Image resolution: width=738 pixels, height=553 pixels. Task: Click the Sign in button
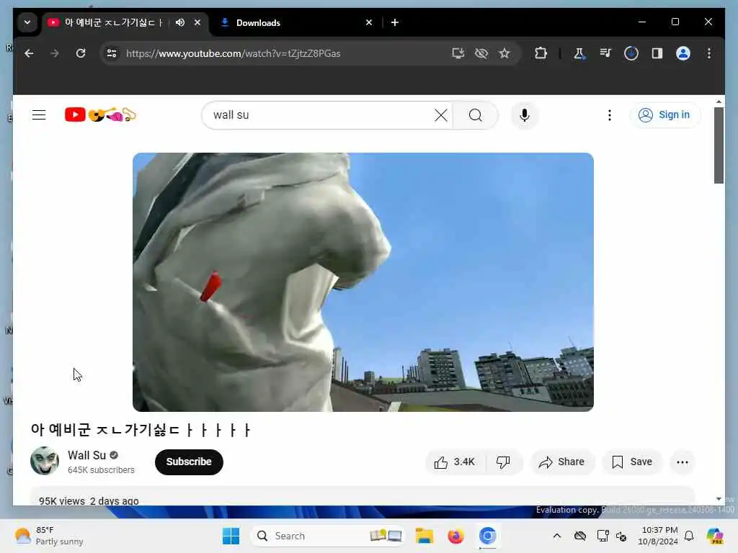pyautogui.click(x=664, y=115)
